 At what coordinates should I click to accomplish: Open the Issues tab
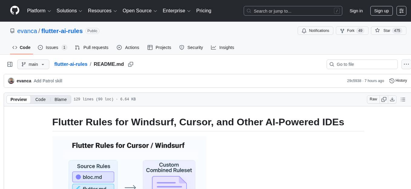pos(52,47)
